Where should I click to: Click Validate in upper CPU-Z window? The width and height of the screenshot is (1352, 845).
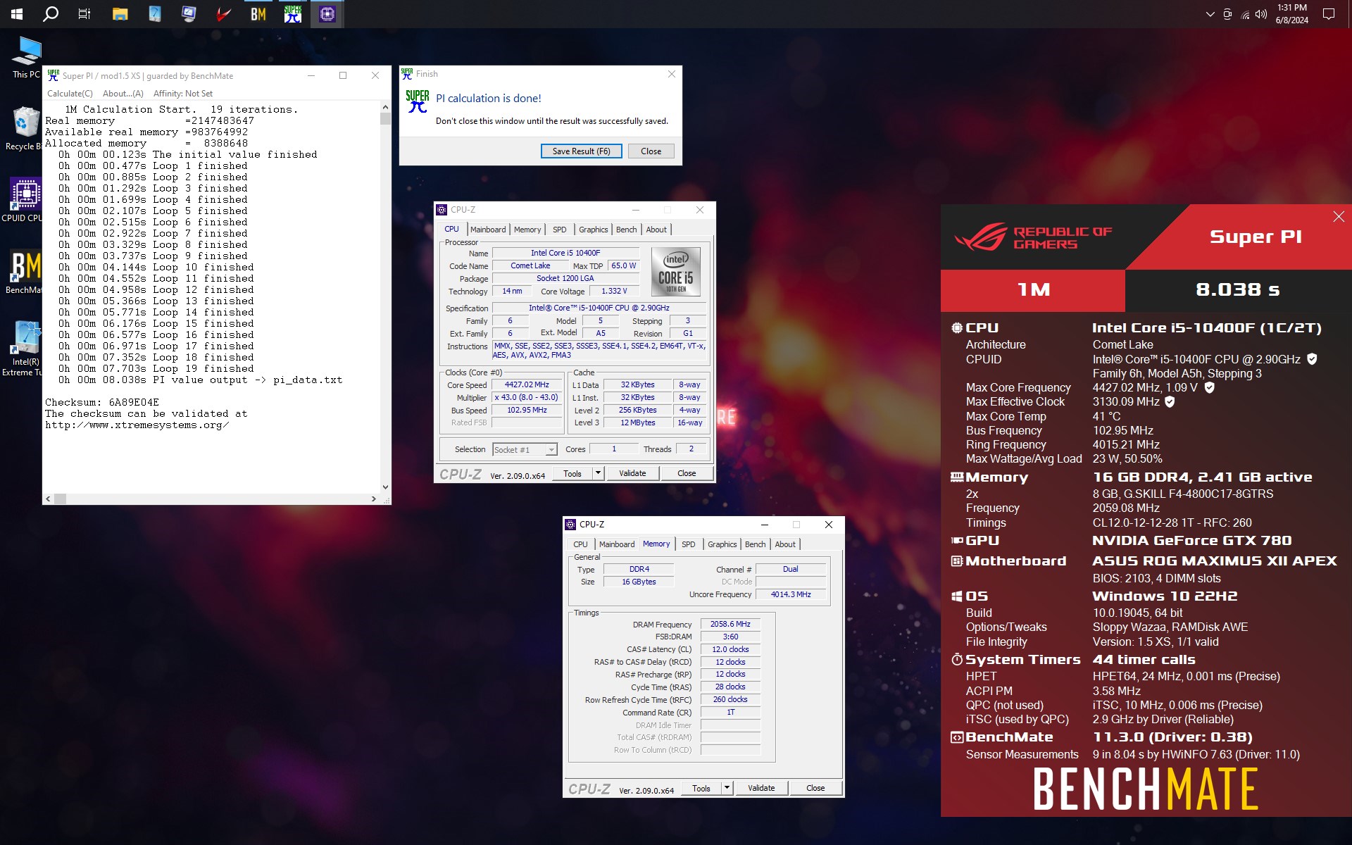tap(632, 474)
